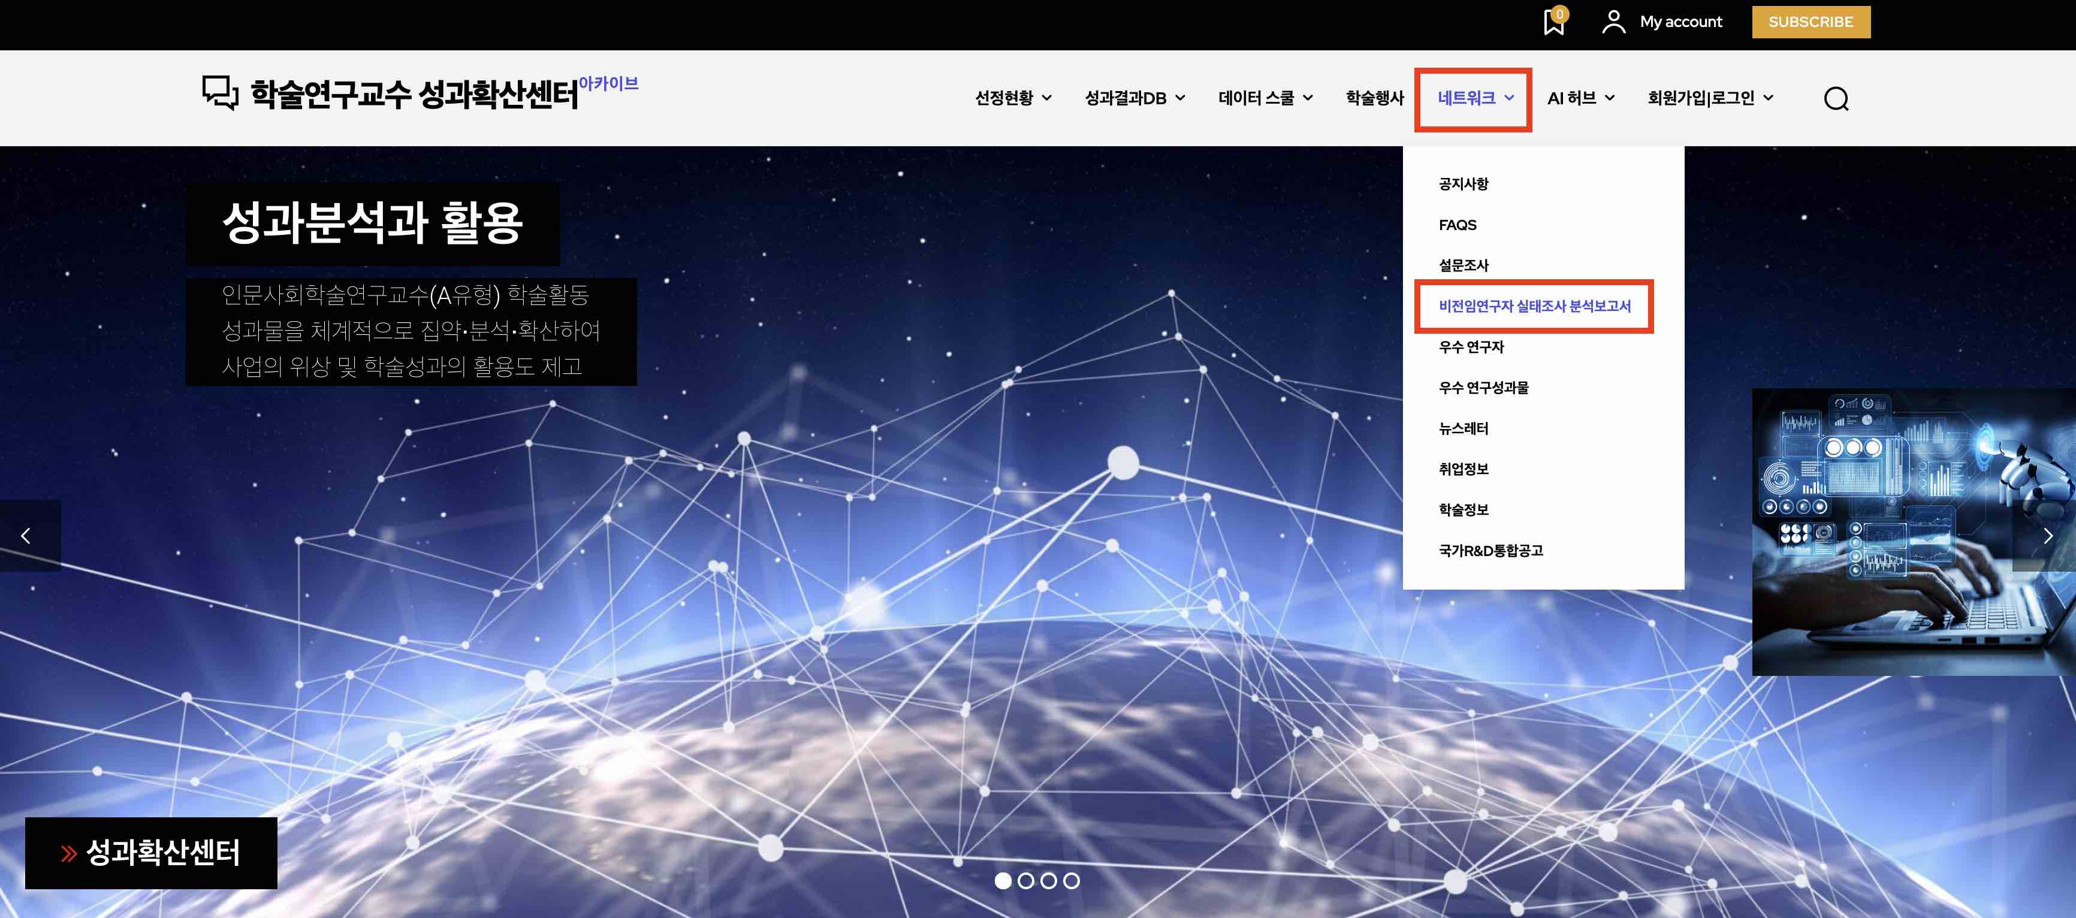
Task: Open the AI 허브 dropdown
Action: [x=1580, y=98]
